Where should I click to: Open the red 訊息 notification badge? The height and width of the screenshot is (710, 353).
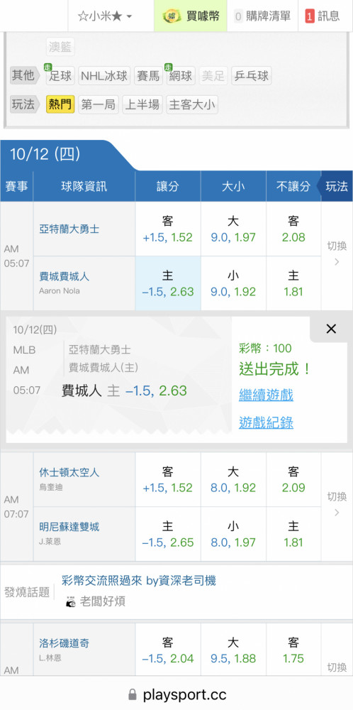click(310, 16)
